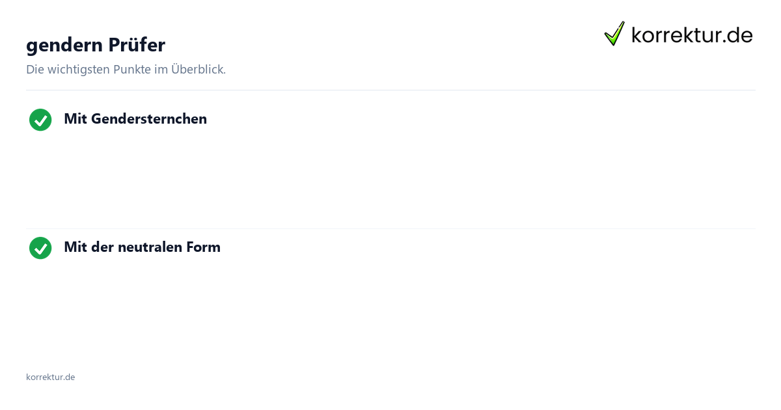Click the word 'gendern' in the title
The height and width of the screenshot is (410, 781).
coord(64,46)
